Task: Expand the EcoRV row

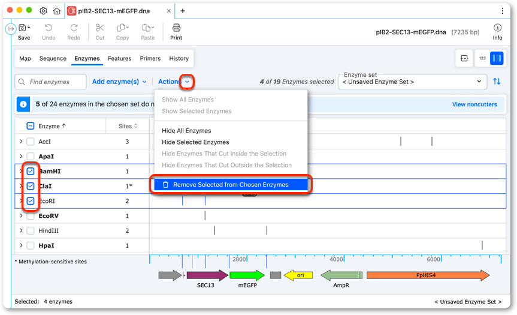Action: (21, 216)
